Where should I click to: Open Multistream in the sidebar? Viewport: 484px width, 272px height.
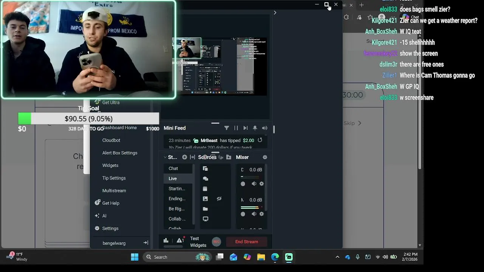pyautogui.click(x=114, y=191)
